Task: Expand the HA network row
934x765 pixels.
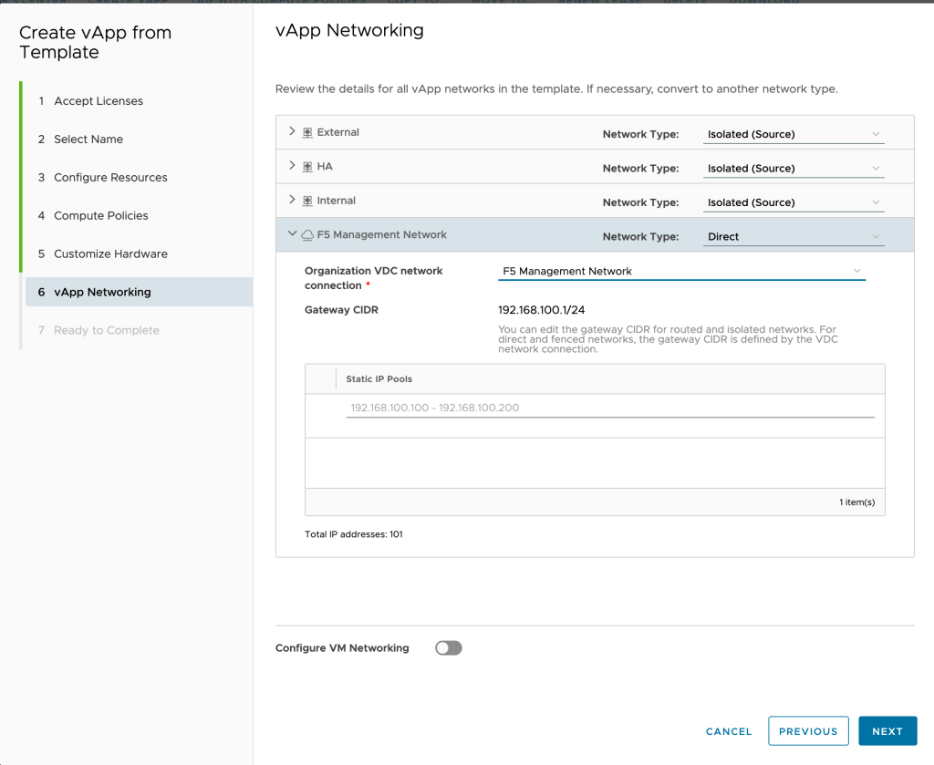Action: click(292, 166)
